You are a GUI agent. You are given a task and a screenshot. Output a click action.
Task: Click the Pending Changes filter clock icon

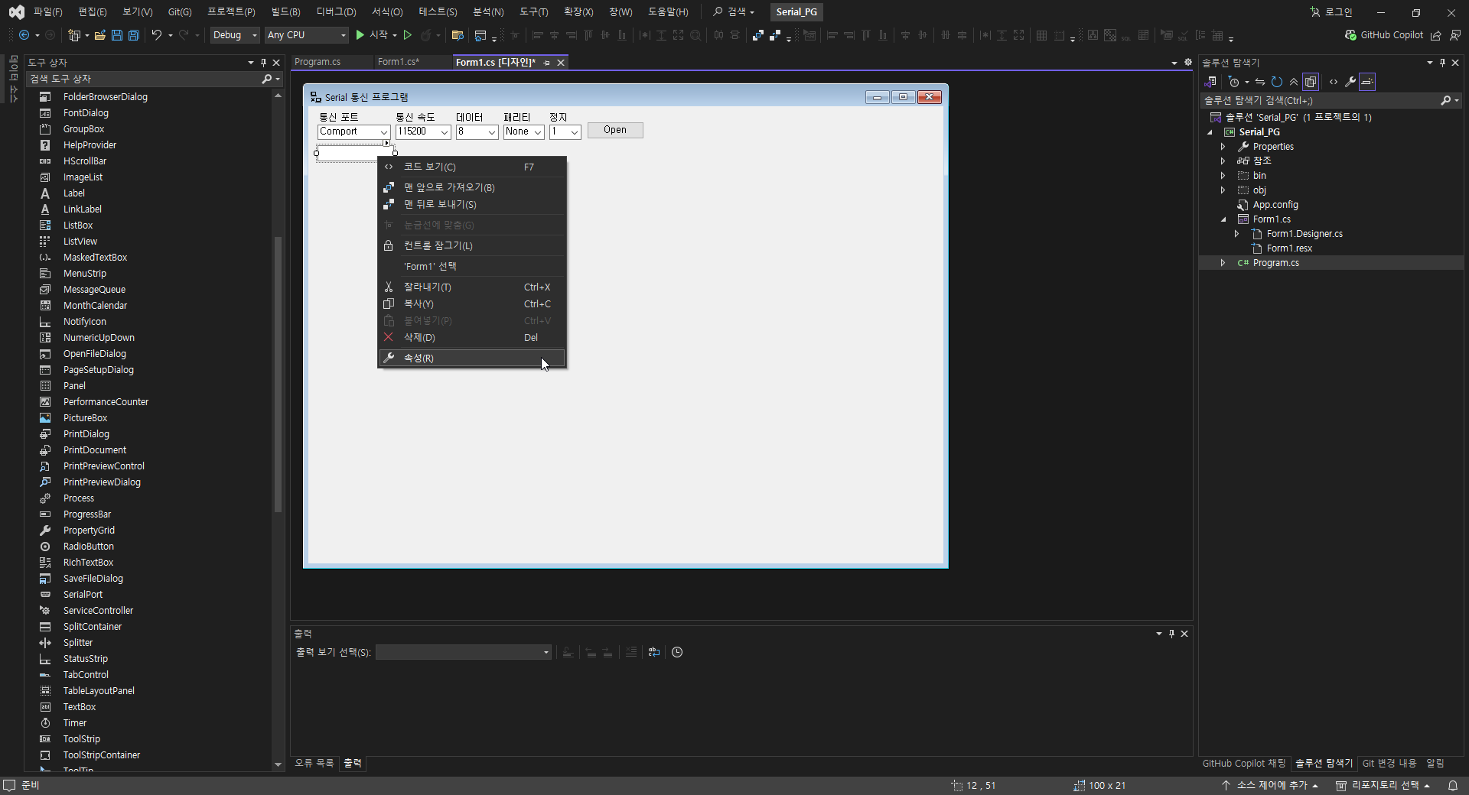click(x=1234, y=82)
